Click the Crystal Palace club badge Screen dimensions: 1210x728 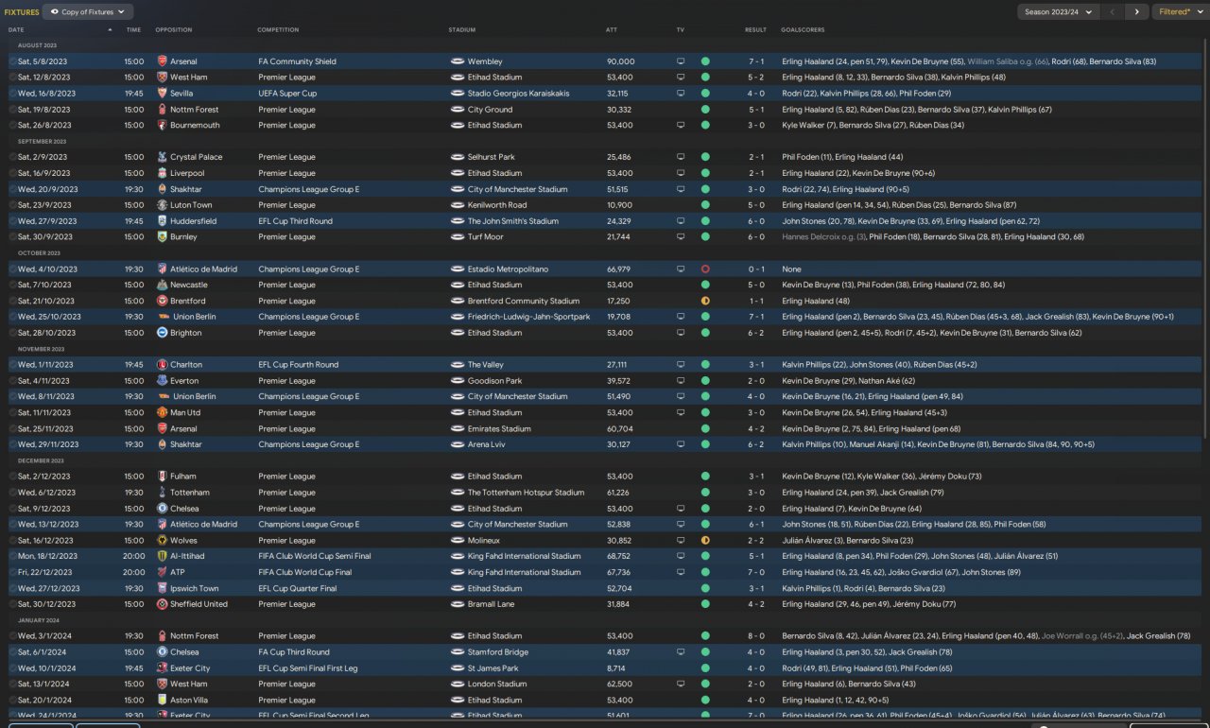(x=162, y=157)
